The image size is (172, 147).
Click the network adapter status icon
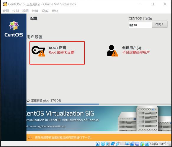pyautogui.click(x=113, y=143)
